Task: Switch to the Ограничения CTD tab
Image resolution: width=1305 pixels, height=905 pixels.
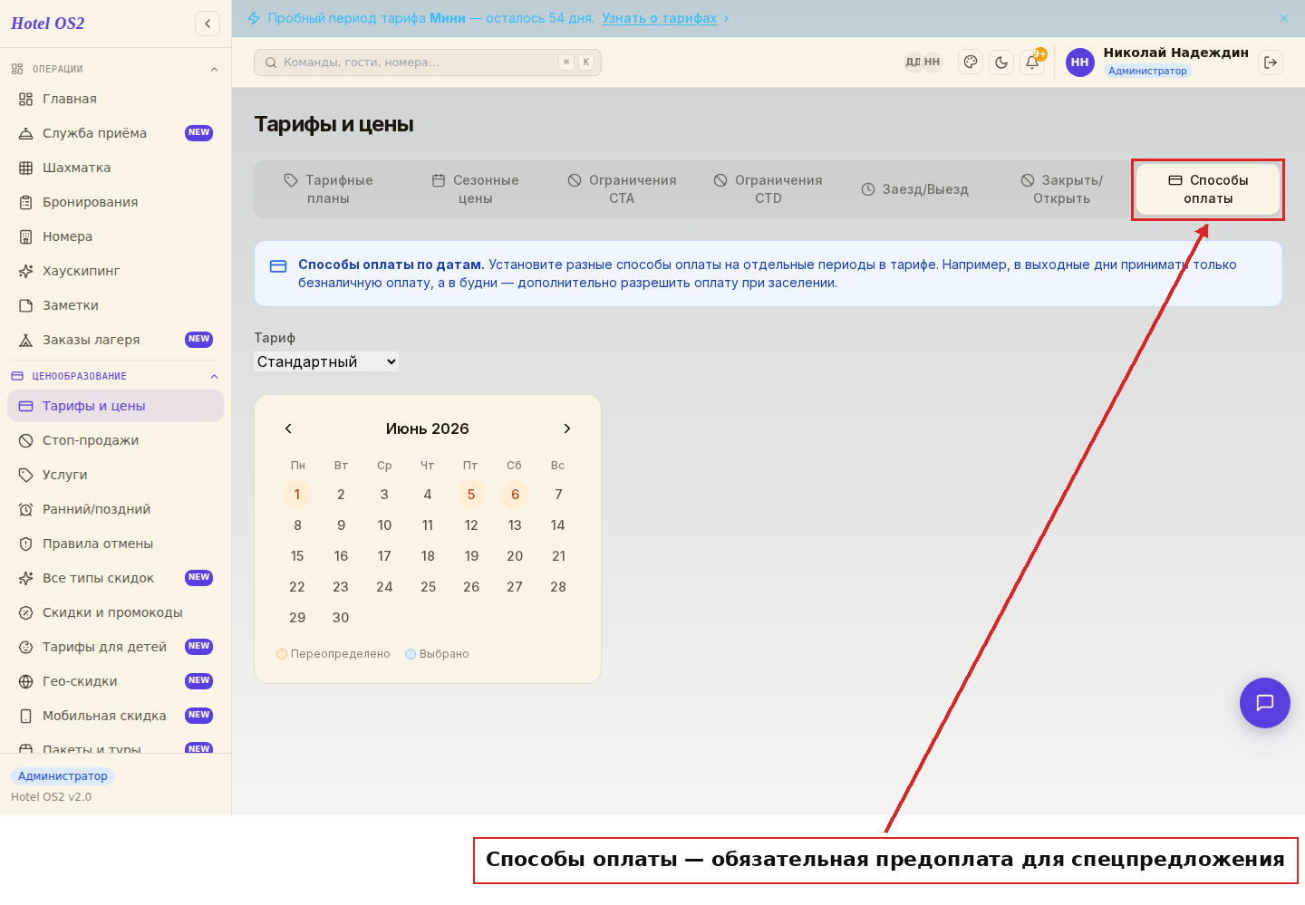Action: (768, 189)
